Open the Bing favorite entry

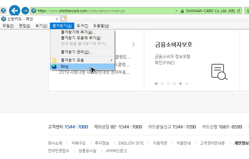pyautogui.click(x=82, y=67)
